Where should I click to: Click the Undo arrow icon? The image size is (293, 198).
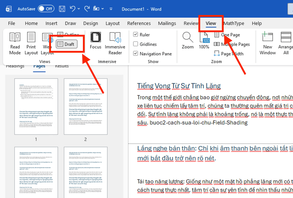[x=73, y=9]
